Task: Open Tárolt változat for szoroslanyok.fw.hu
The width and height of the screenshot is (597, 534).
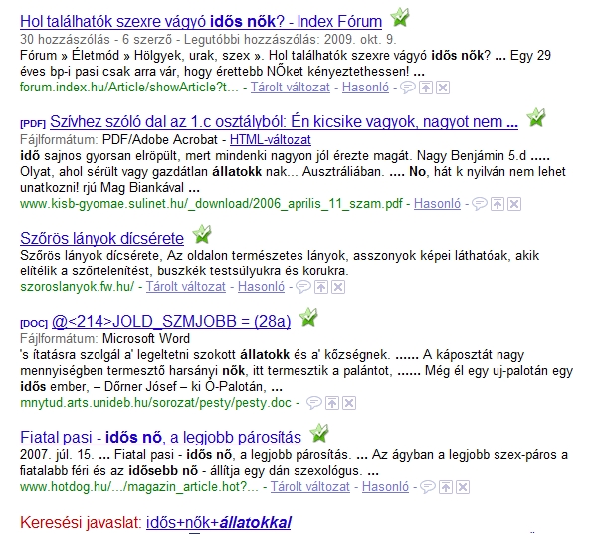Action: (x=186, y=287)
